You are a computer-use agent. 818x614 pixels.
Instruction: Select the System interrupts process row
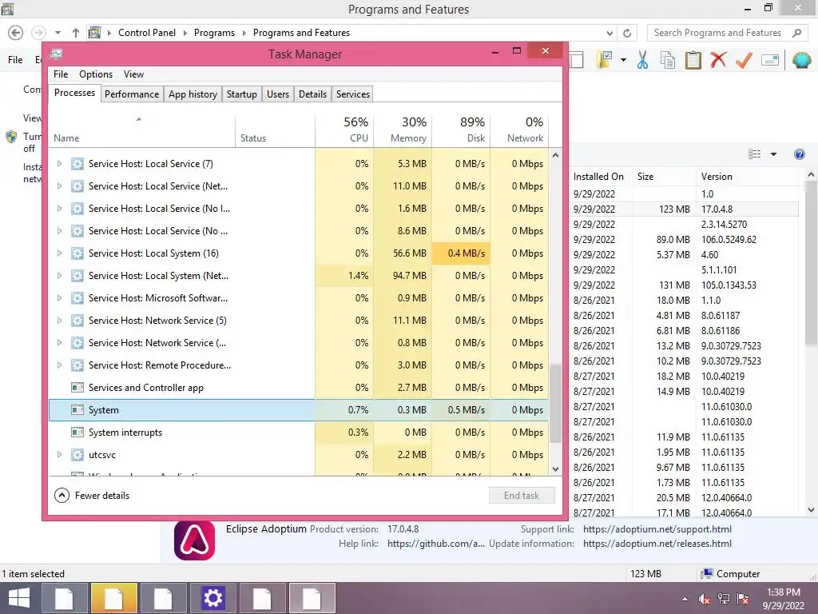tap(299, 433)
